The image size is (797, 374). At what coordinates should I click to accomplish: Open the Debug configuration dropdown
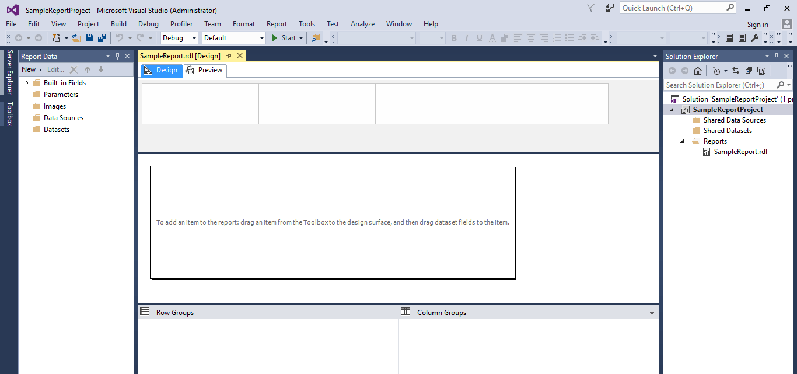tap(178, 37)
